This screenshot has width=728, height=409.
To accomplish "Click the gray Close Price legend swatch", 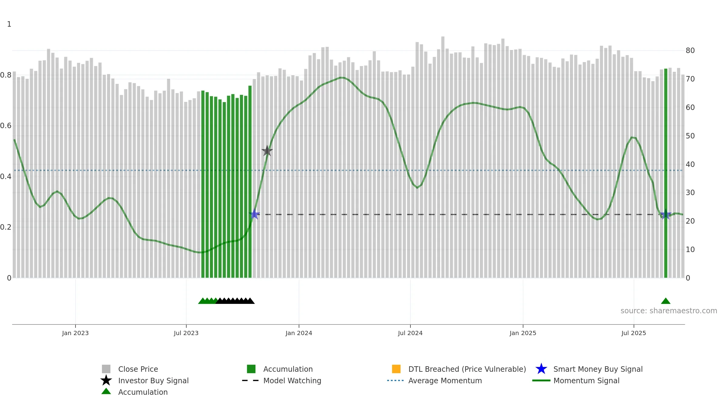I will coord(106,369).
